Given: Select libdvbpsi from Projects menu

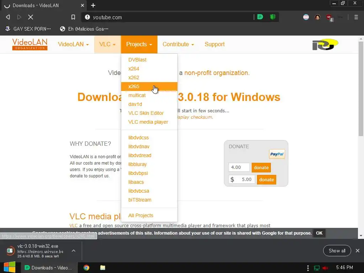Looking at the screenshot, I should [x=149, y=173].
